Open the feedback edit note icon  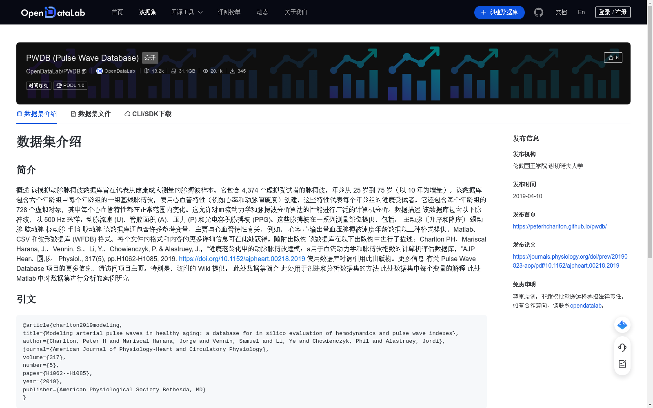coord(622,364)
